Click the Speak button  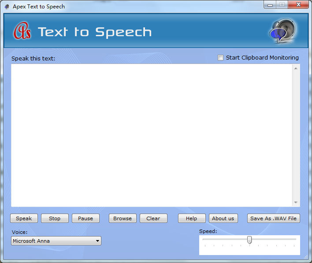(24, 218)
